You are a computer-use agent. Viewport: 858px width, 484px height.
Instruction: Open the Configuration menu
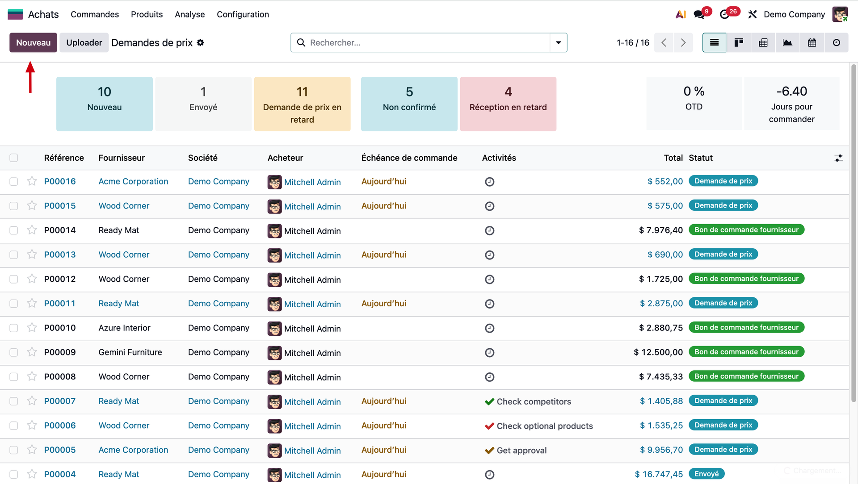(243, 14)
